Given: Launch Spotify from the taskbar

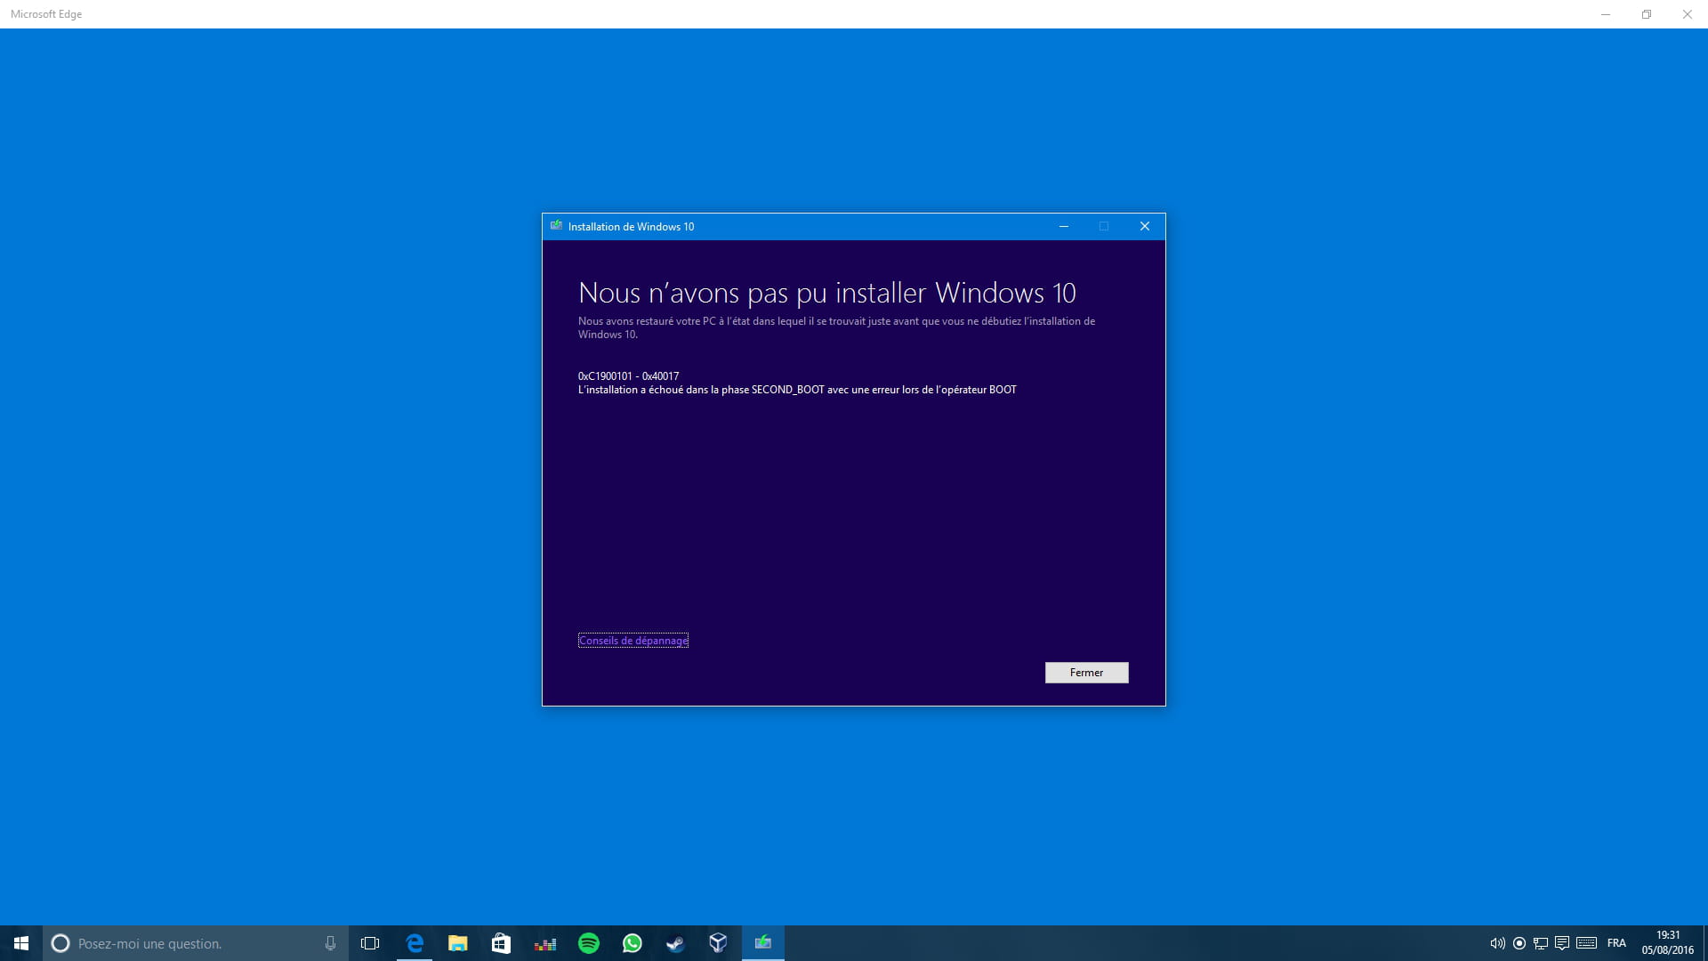Looking at the screenshot, I should point(588,943).
